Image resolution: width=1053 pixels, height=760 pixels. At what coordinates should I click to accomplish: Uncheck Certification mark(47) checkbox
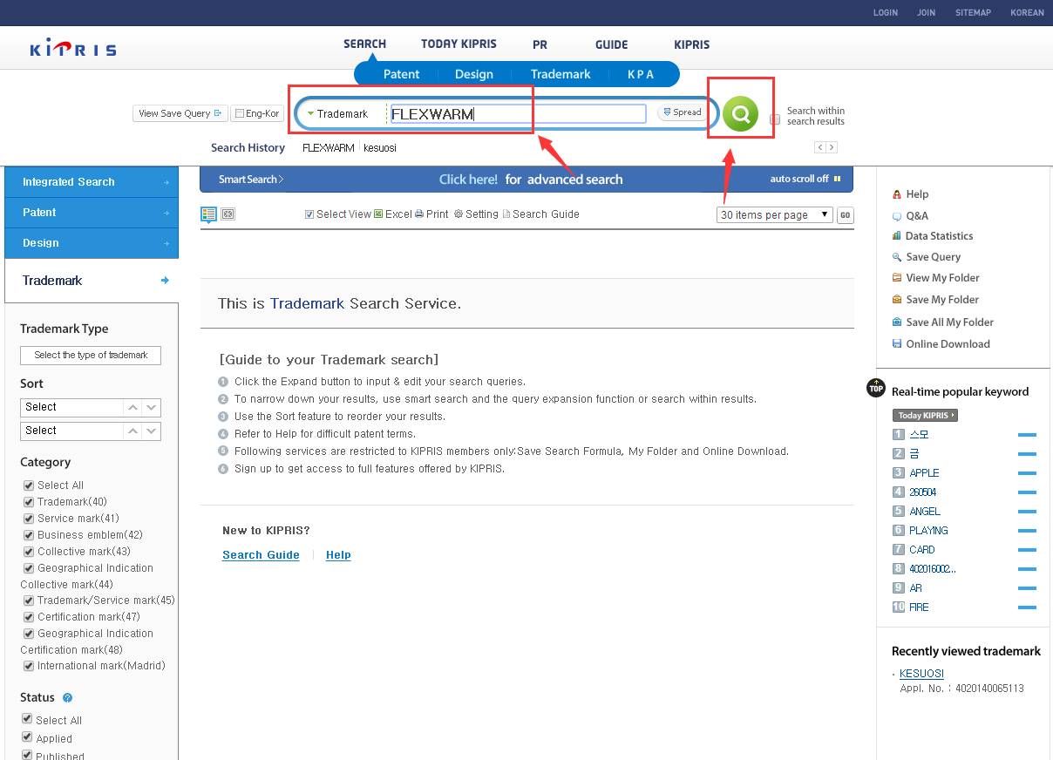click(29, 617)
